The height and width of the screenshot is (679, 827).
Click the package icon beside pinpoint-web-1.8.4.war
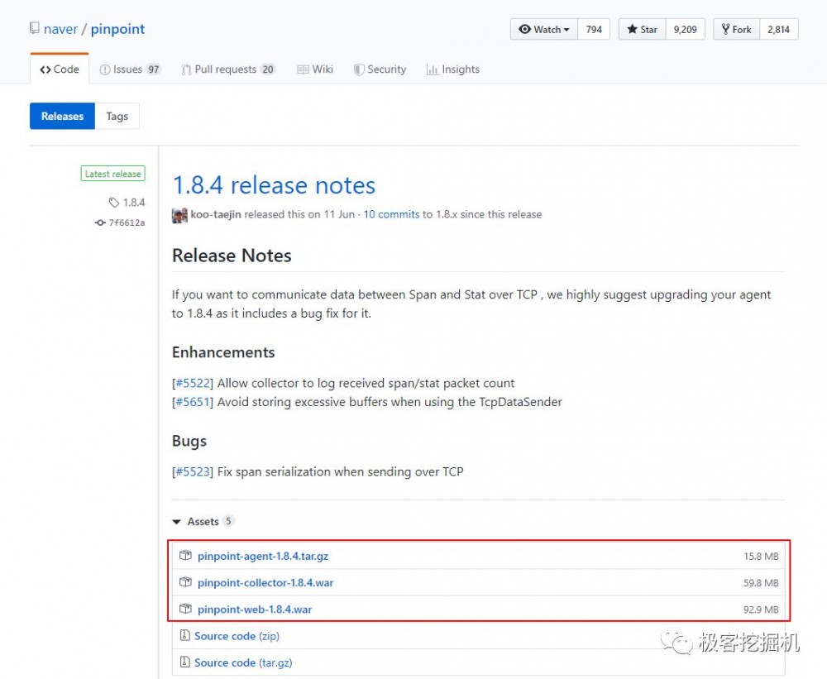(186, 609)
